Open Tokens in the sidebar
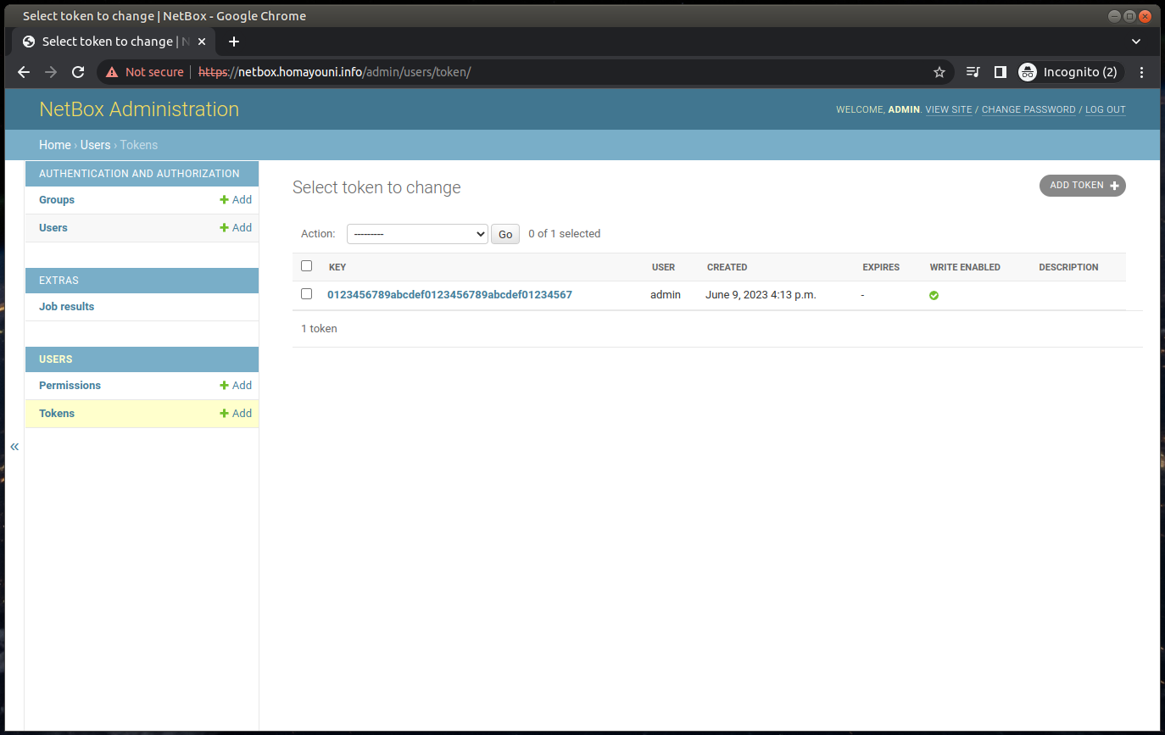This screenshot has height=735, width=1165. coord(57,414)
